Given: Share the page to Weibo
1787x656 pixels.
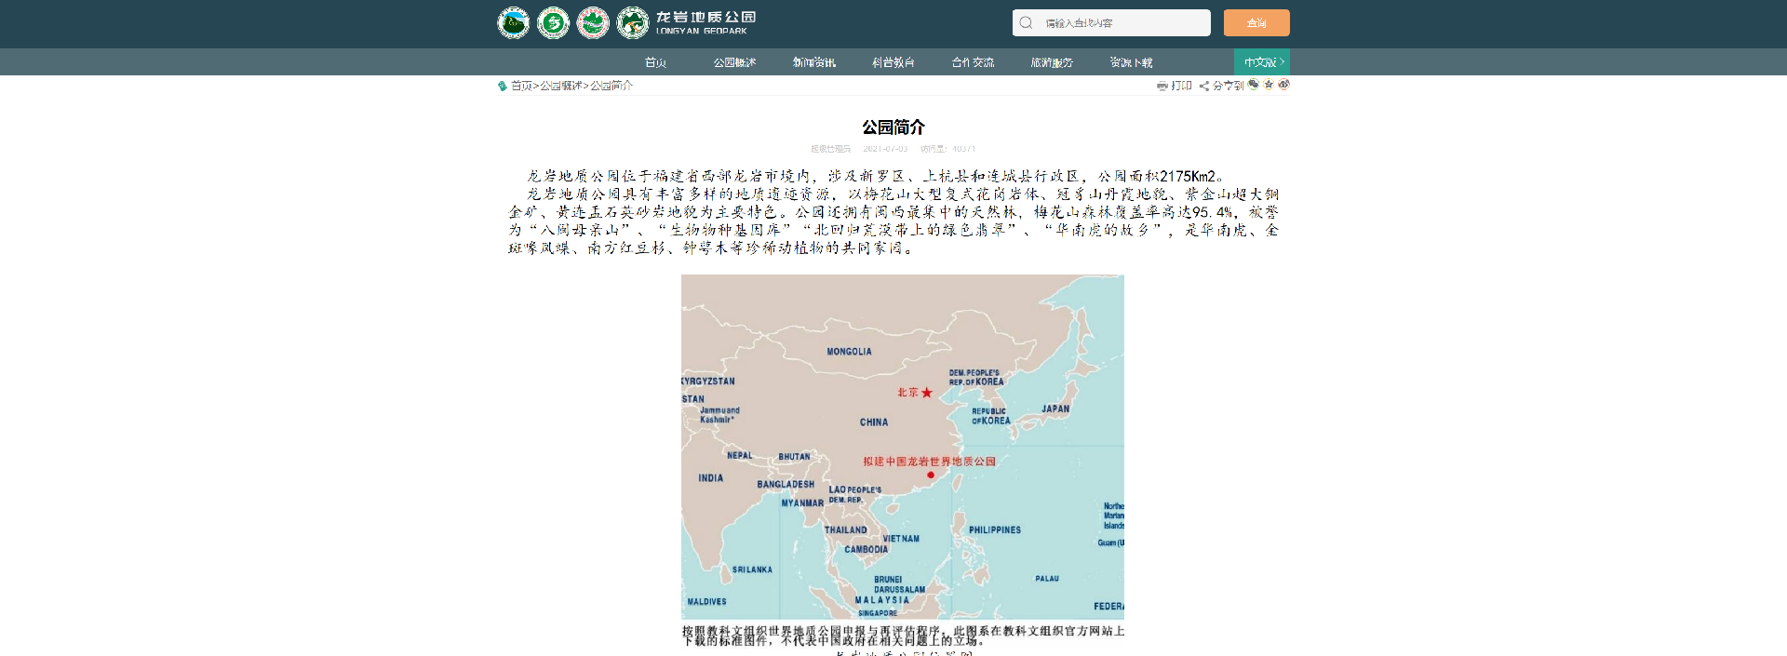Looking at the screenshot, I should tap(1283, 85).
